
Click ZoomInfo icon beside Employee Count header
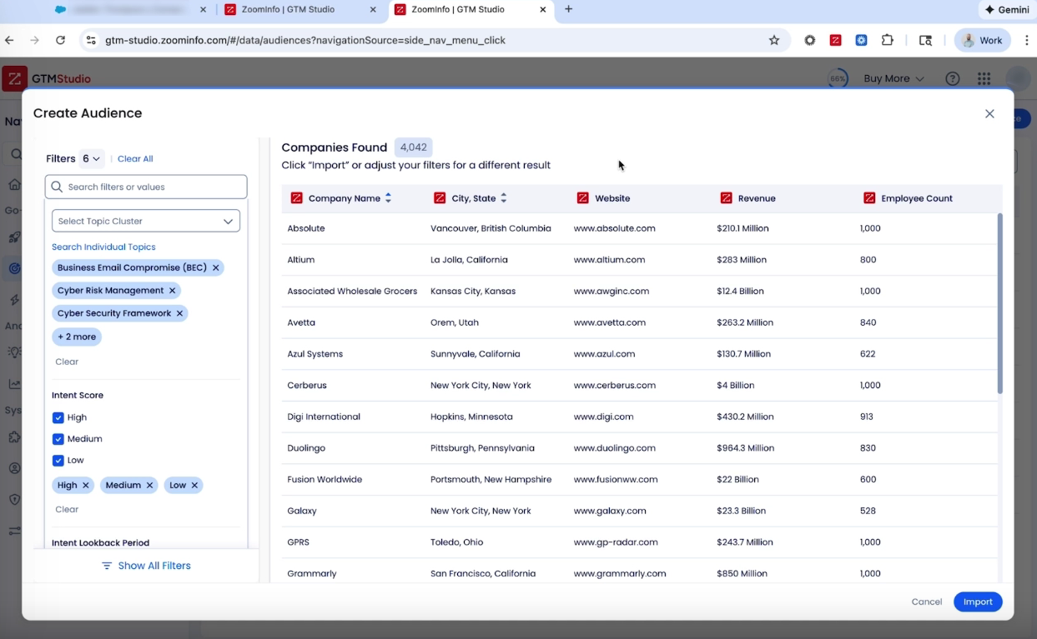point(869,198)
